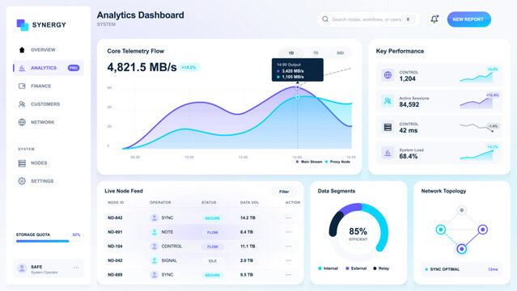Click the 85% efficient donut chart
This screenshot has height=291, width=517.
click(x=358, y=232)
